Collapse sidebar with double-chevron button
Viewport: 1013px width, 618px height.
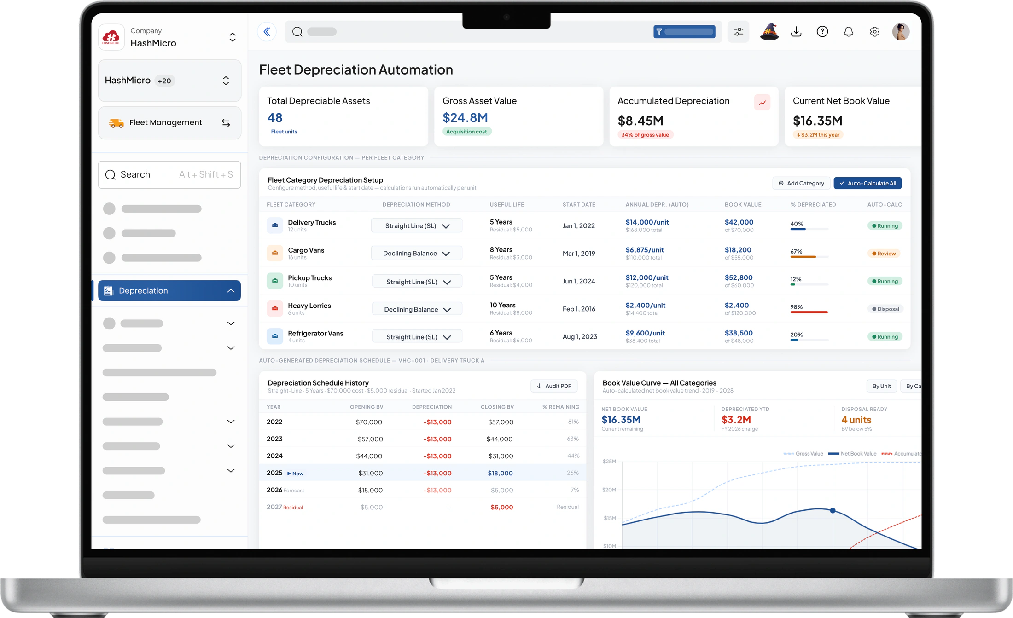point(267,32)
